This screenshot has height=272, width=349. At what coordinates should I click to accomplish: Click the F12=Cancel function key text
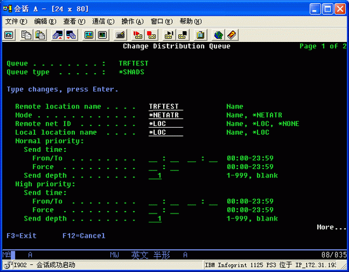pyautogui.click(x=84, y=236)
